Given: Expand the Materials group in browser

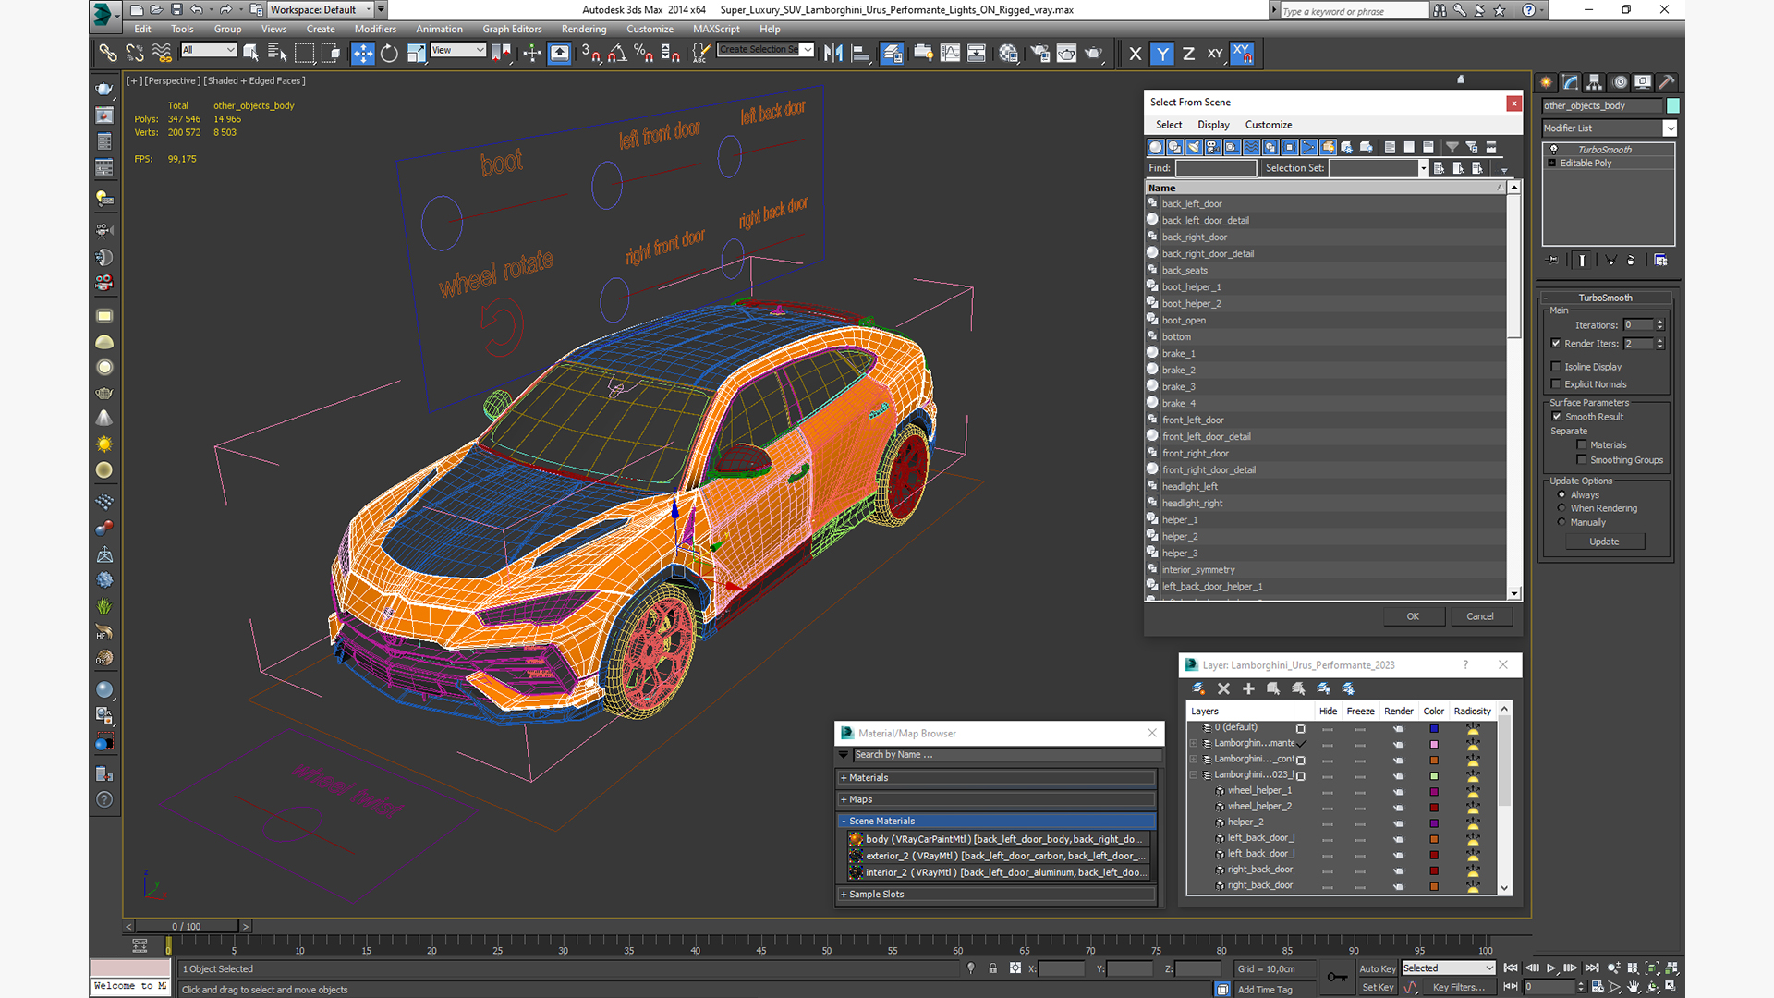Looking at the screenshot, I should pos(996,778).
